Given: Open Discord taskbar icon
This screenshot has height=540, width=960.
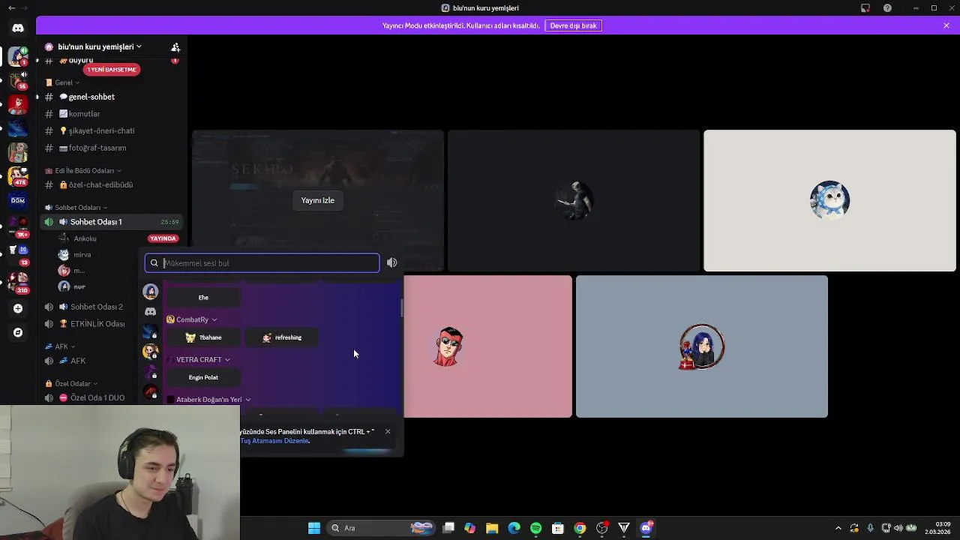Looking at the screenshot, I should (x=646, y=528).
